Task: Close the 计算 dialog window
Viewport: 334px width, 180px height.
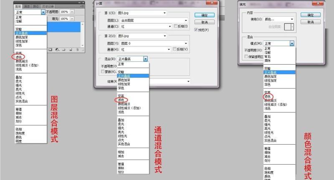Action: [x=212, y=3]
